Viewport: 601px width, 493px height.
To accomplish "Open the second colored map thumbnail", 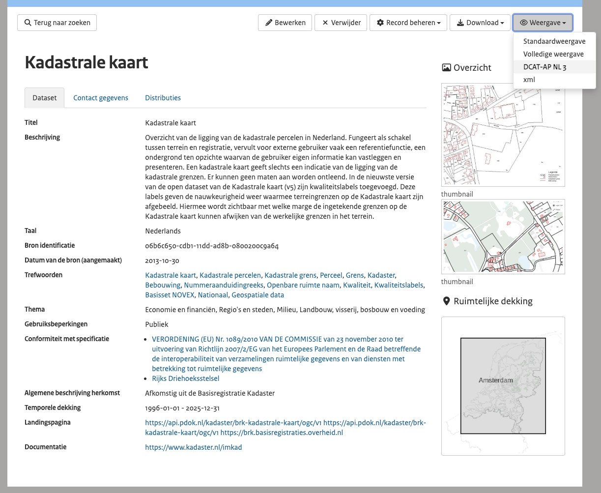I will pyautogui.click(x=503, y=236).
